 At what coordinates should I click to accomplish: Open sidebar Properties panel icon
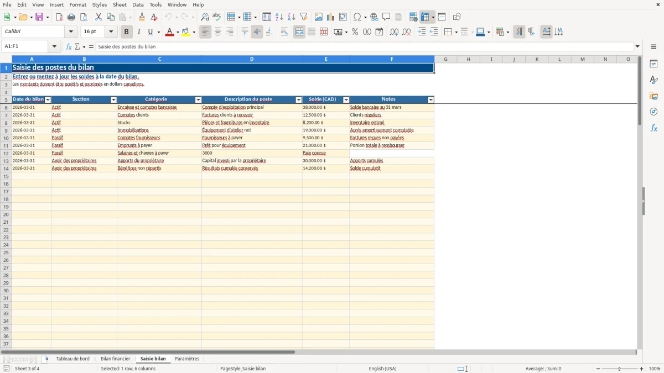click(653, 64)
